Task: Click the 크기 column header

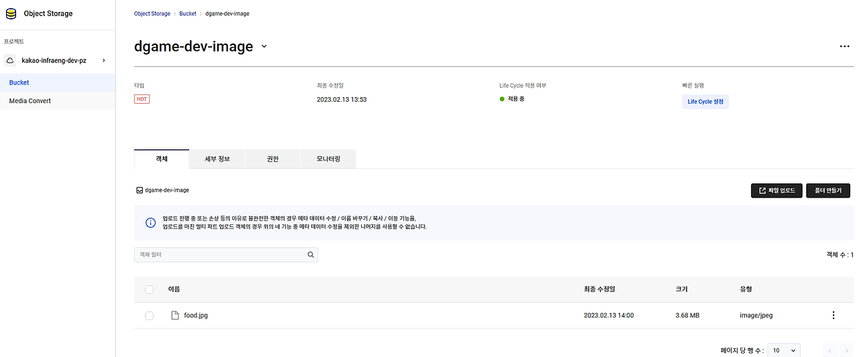Action: point(682,289)
